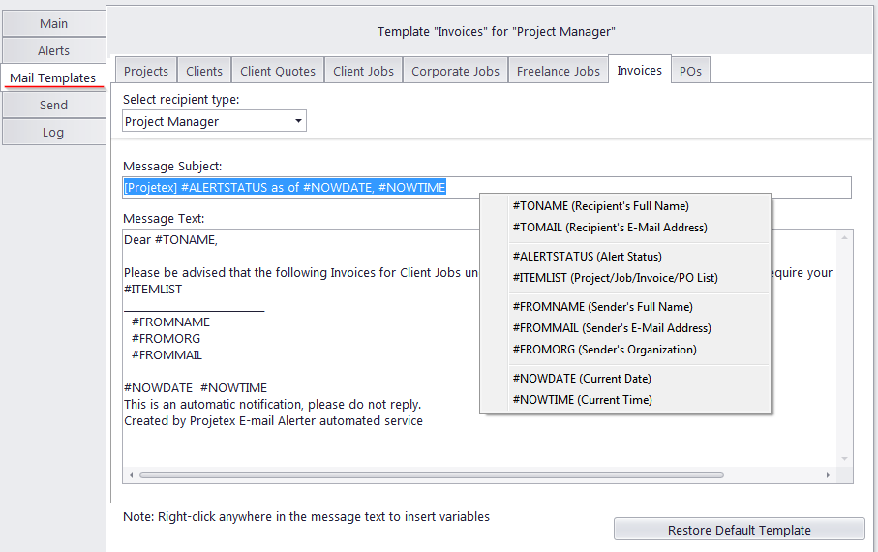Click the horizontal scrollbar right arrow
The image size is (878, 552).
click(829, 475)
